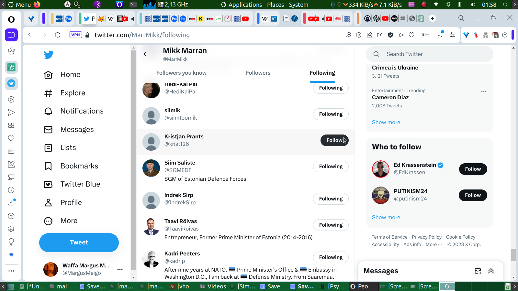Open the Places menu in top panel
The image size is (518, 291).
(x=276, y=5)
